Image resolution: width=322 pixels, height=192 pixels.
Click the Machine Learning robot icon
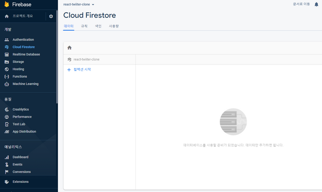[7, 84]
